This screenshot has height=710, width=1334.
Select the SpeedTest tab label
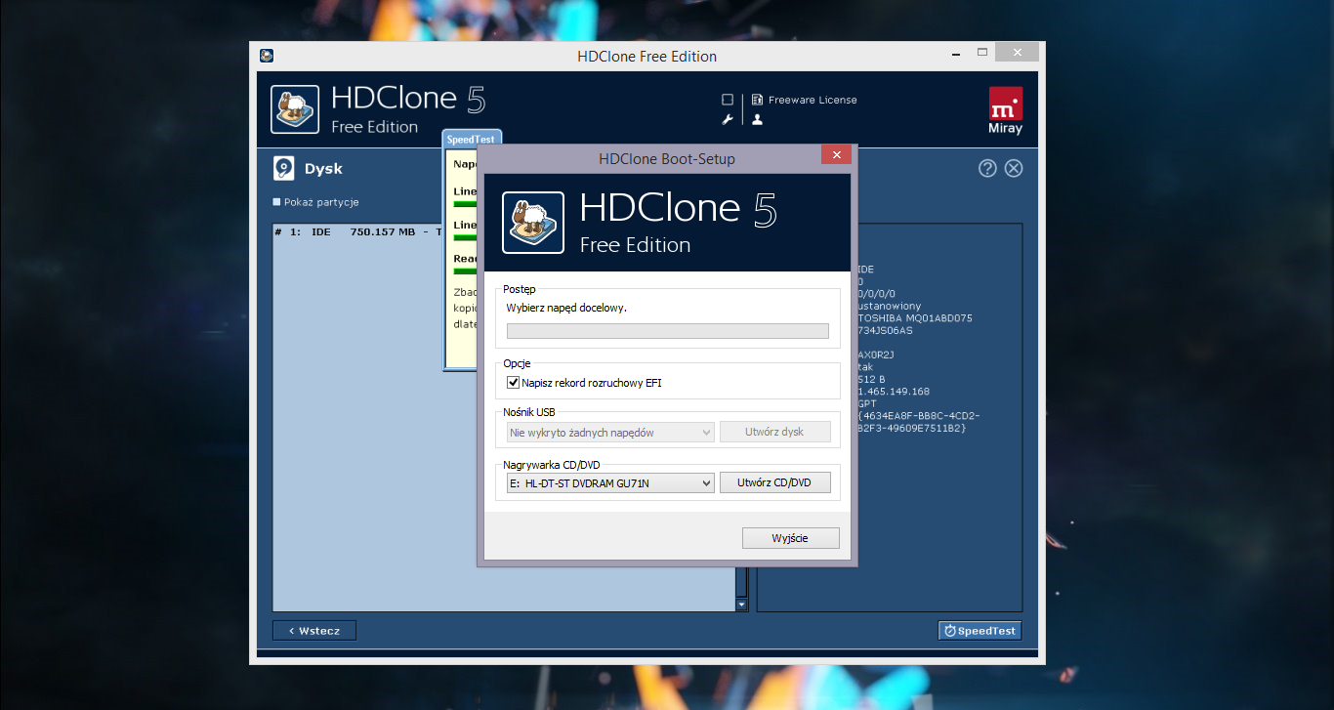click(x=473, y=139)
